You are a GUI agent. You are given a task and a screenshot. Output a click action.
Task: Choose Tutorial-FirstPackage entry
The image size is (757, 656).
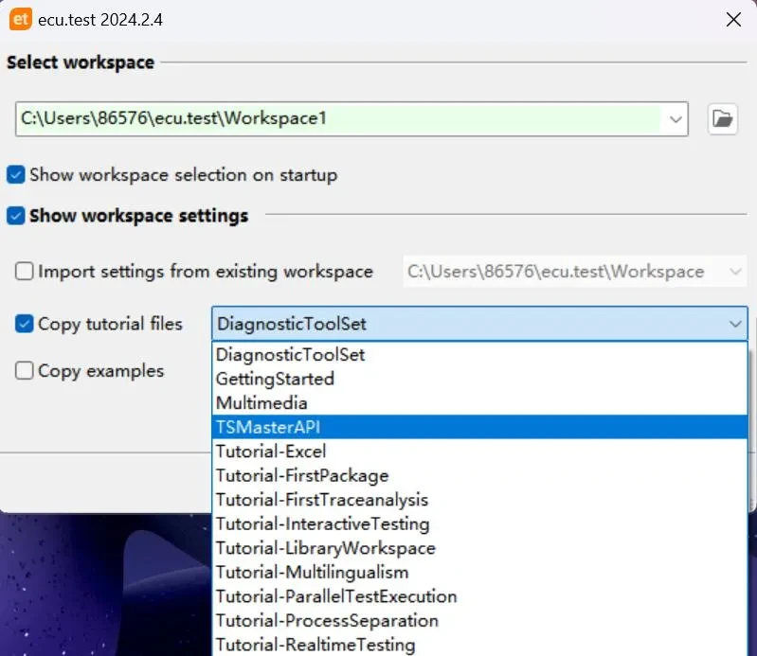(302, 475)
